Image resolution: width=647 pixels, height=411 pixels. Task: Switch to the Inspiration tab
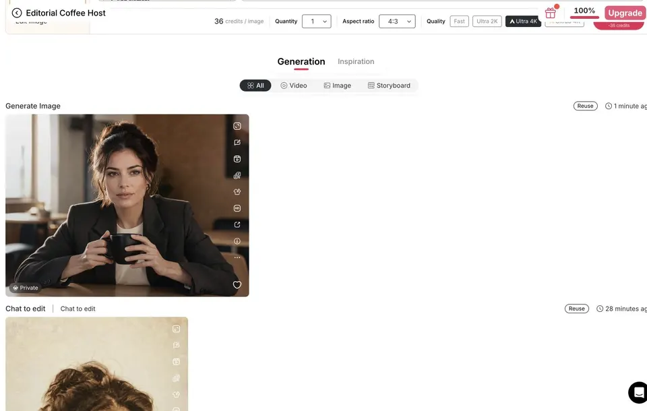(356, 61)
